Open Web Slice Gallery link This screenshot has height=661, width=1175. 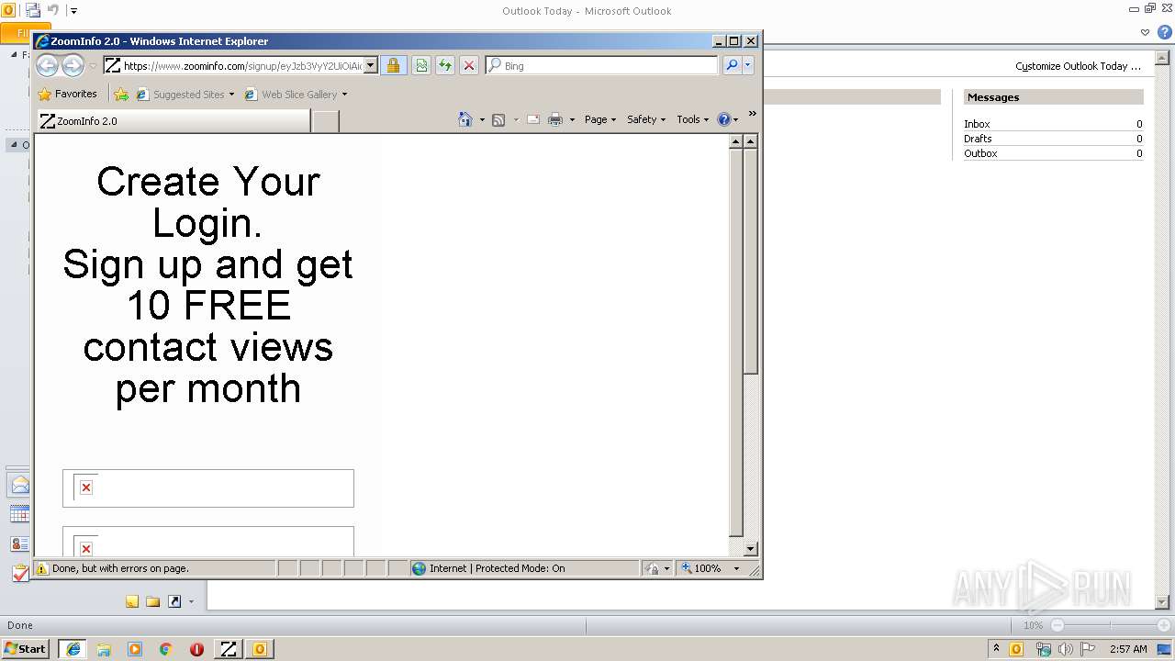[x=296, y=94]
